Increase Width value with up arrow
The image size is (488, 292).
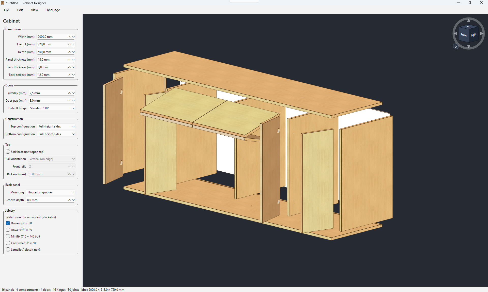[69, 37]
